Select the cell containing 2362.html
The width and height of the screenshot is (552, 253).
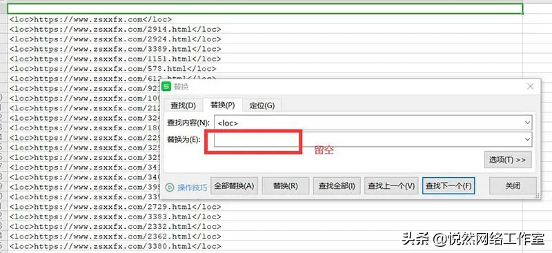tap(265, 236)
